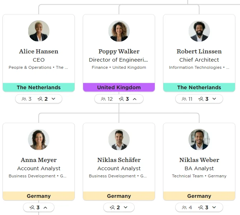Click Germany color band on Anna Meyer's card
The image size is (240, 215).
[39, 196]
